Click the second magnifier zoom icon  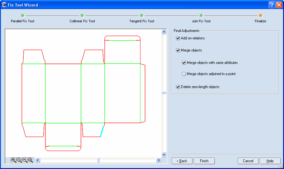point(19,160)
